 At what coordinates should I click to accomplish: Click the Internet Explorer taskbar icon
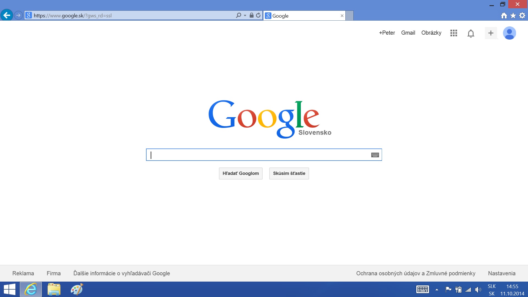tap(31, 289)
